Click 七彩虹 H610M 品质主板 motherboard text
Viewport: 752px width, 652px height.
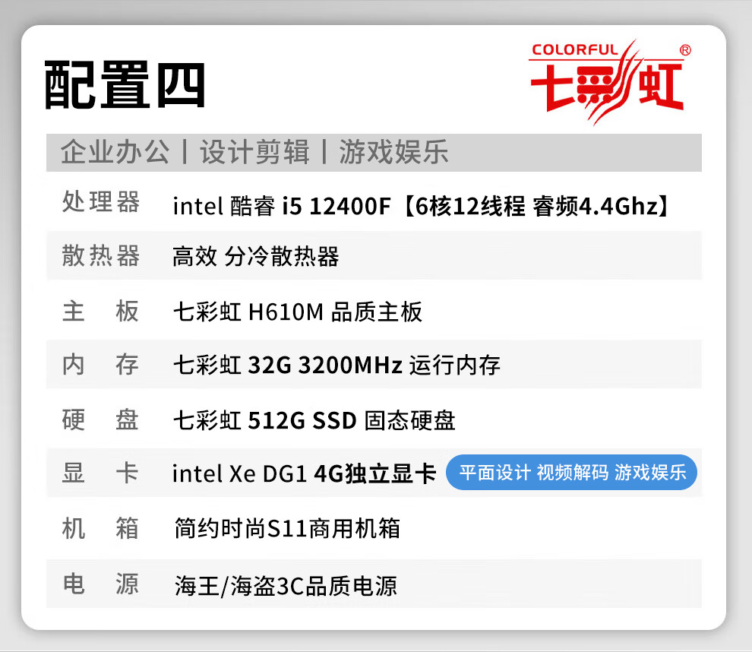coord(297,312)
